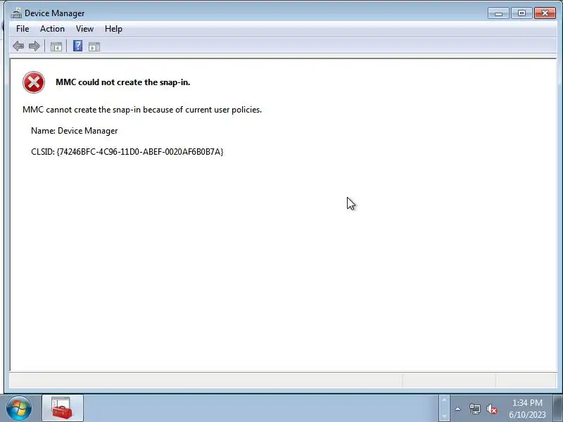This screenshot has width=563, height=422.
Task: Click the Back arrow toolbar icon
Action: [18, 46]
